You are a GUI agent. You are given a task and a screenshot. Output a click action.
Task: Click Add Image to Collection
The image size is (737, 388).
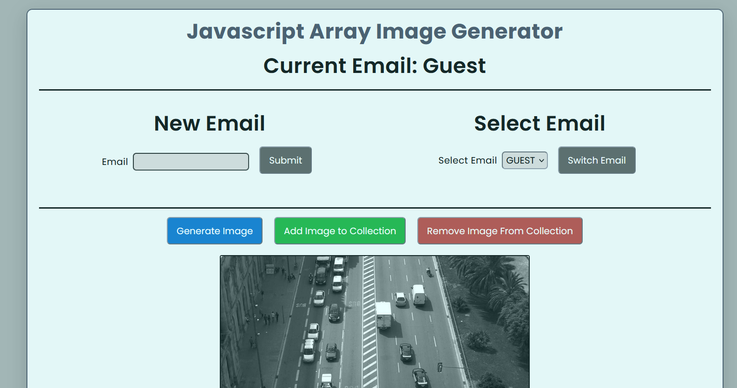click(x=340, y=231)
